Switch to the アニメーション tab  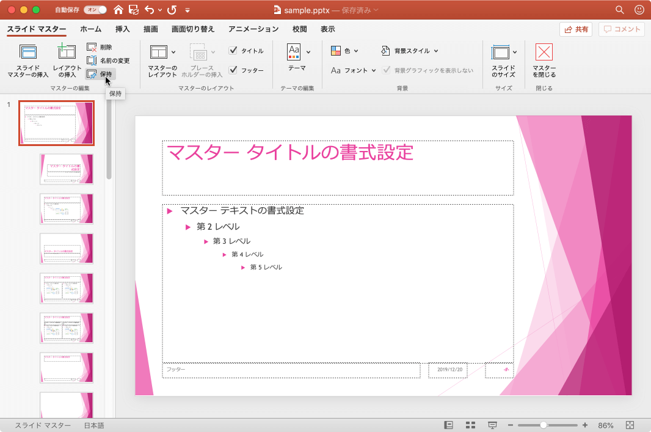point(253,29)
